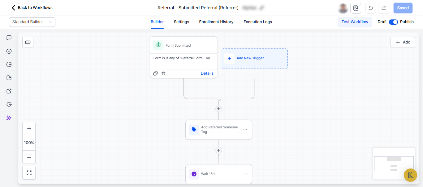Viewport: 423px width, 187px height.
Task: Open Details link on trigger card
Action: coord(207,73)
